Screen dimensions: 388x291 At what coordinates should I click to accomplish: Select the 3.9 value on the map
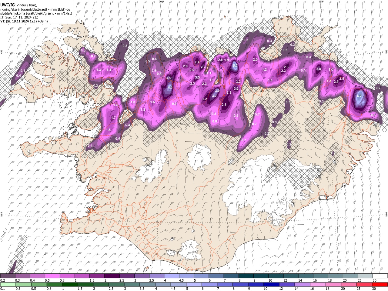click(217, 91)
